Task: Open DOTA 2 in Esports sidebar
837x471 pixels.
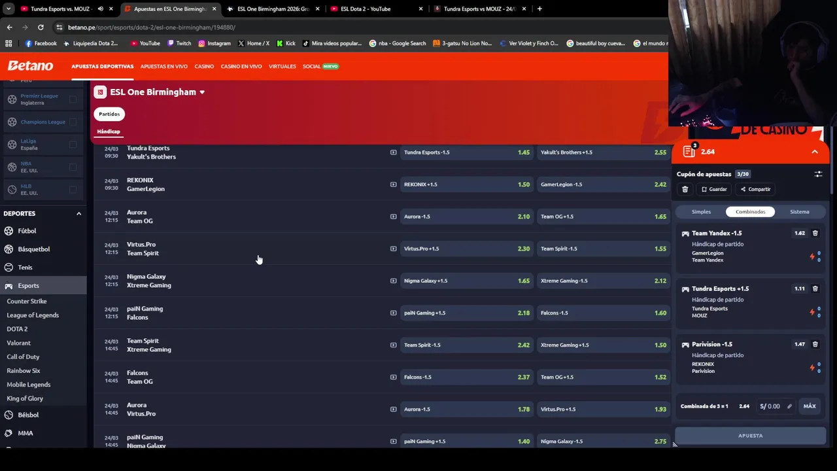Action: click(17, 329)
